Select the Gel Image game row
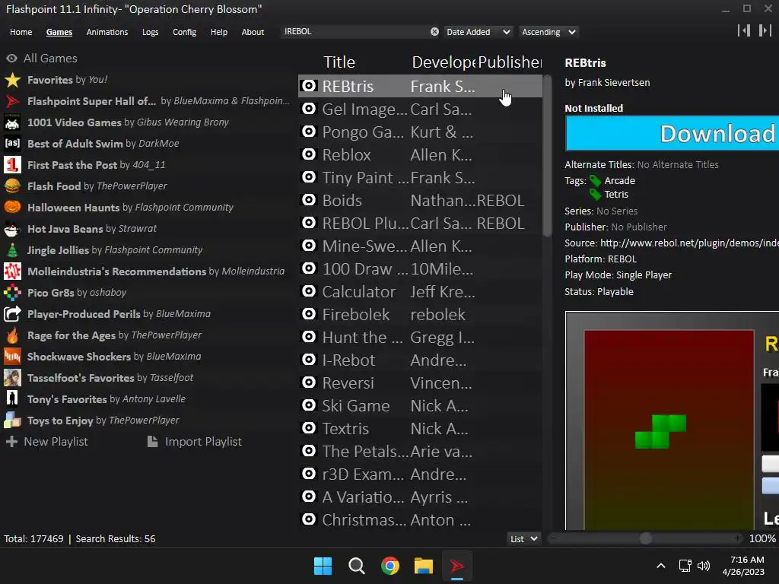Viewport: 779px width, 584px height. pyautogui.click(x=420, y=109)
